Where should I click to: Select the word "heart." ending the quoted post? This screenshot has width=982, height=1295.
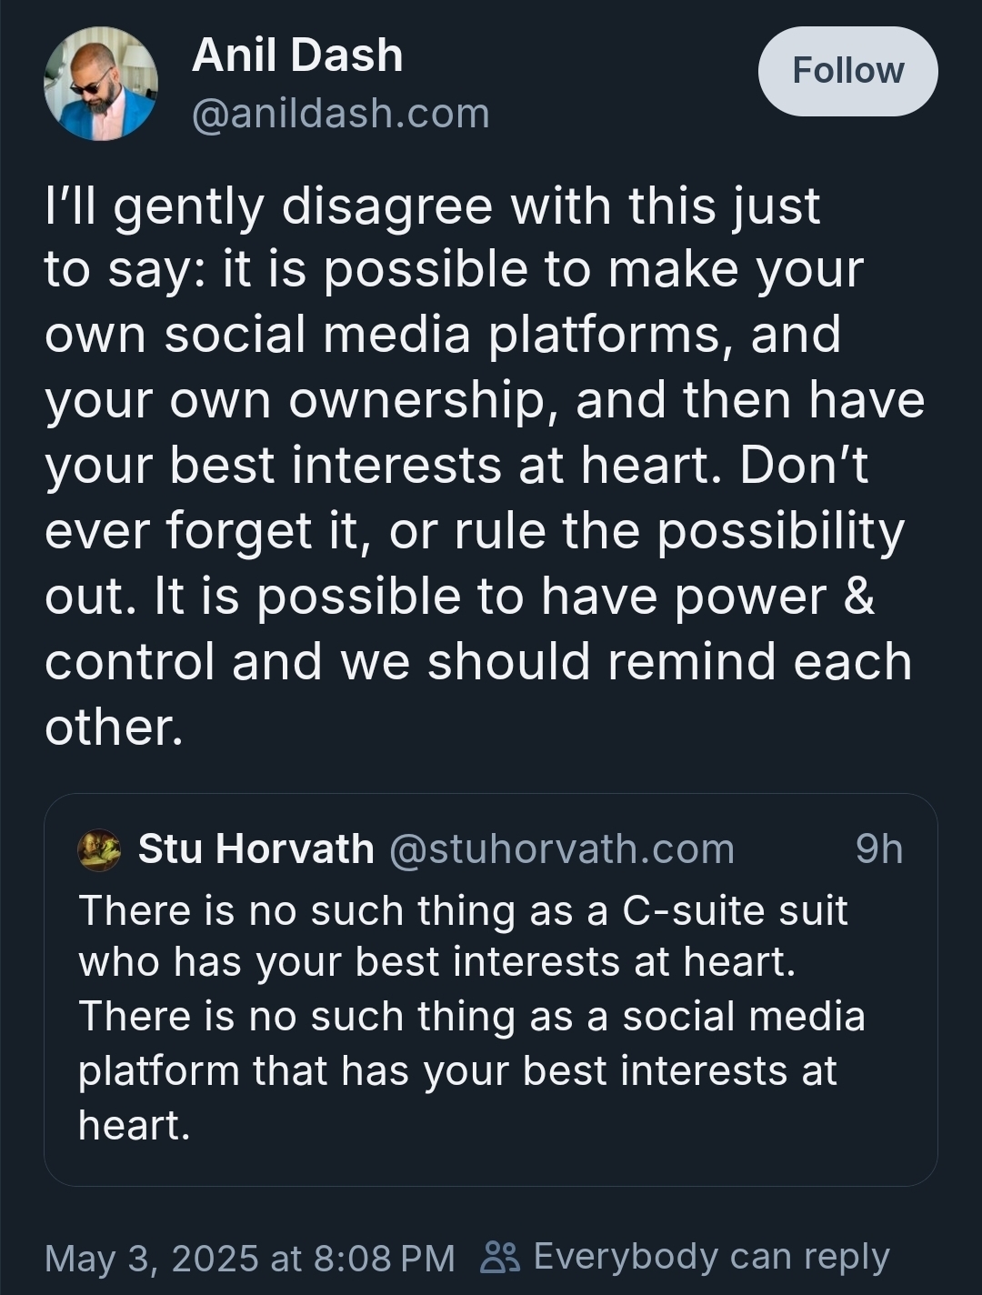pyautogui.click(x=134, y=1126)
